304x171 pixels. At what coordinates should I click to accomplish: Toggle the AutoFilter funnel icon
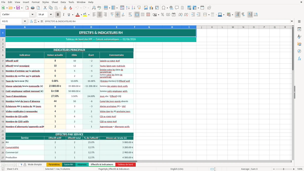click(x=139, y=8)
